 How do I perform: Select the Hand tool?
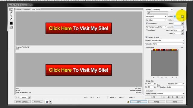click(11, 10)
